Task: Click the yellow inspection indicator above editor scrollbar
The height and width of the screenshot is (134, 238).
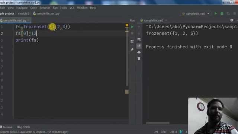Action: [x=127, y=25]
